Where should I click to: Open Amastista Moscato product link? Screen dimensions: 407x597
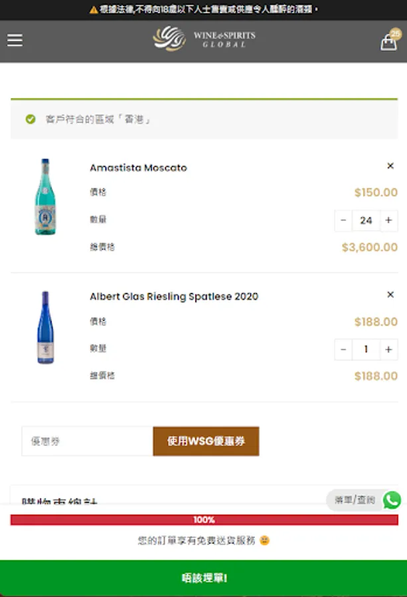pyautogui.click(x=138, y=168)
